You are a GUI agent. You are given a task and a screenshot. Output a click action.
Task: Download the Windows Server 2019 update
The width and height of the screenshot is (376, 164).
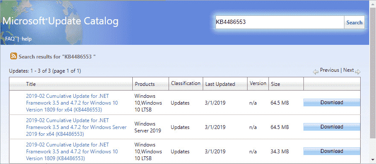(x=332, y=127)
